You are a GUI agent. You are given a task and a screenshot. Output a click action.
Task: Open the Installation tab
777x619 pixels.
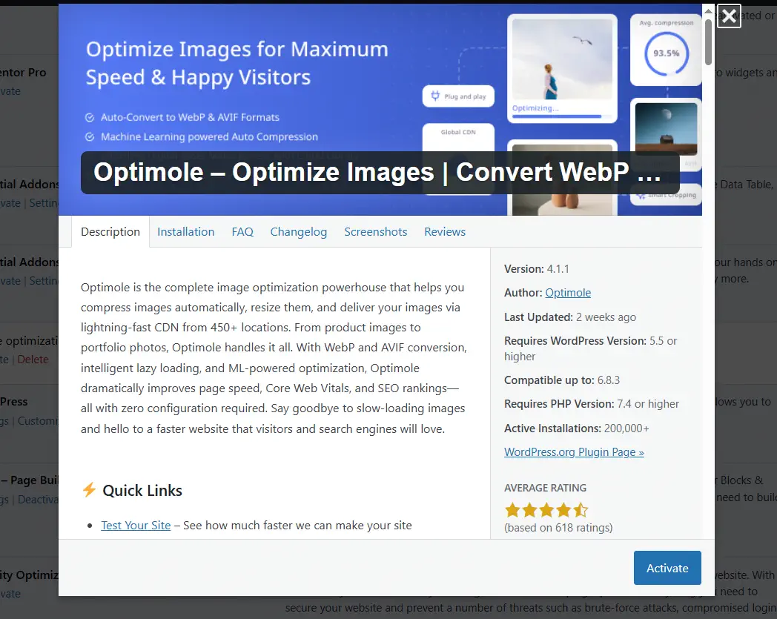point(186,231)
